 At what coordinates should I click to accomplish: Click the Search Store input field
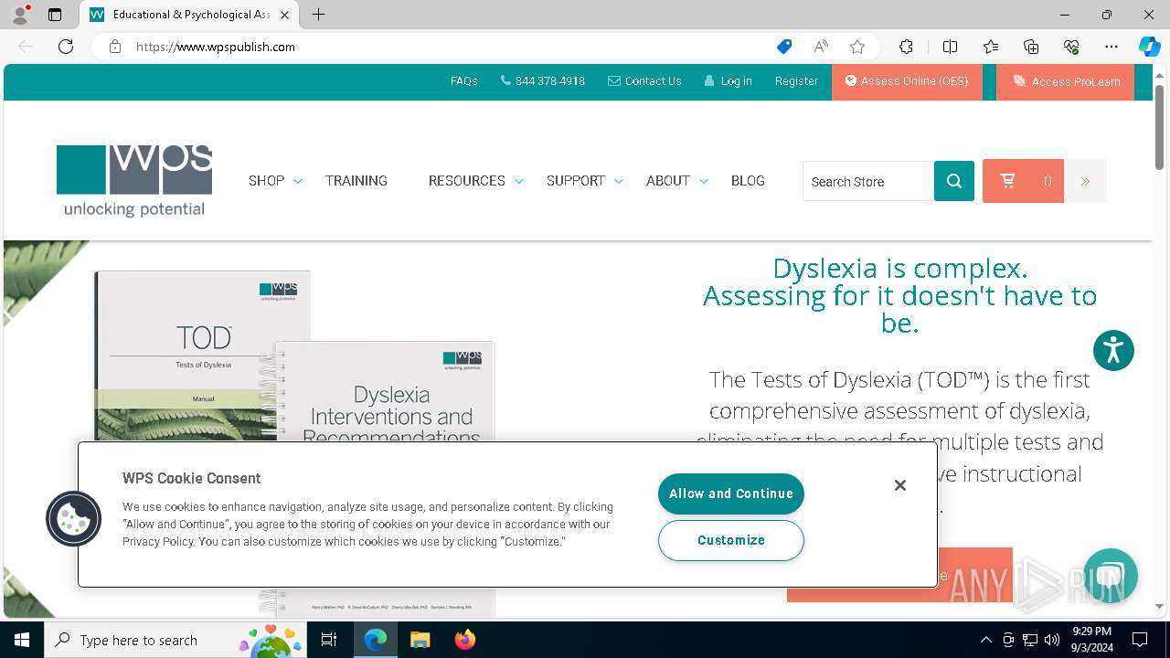pyautogui.click(x=868, y=181)
